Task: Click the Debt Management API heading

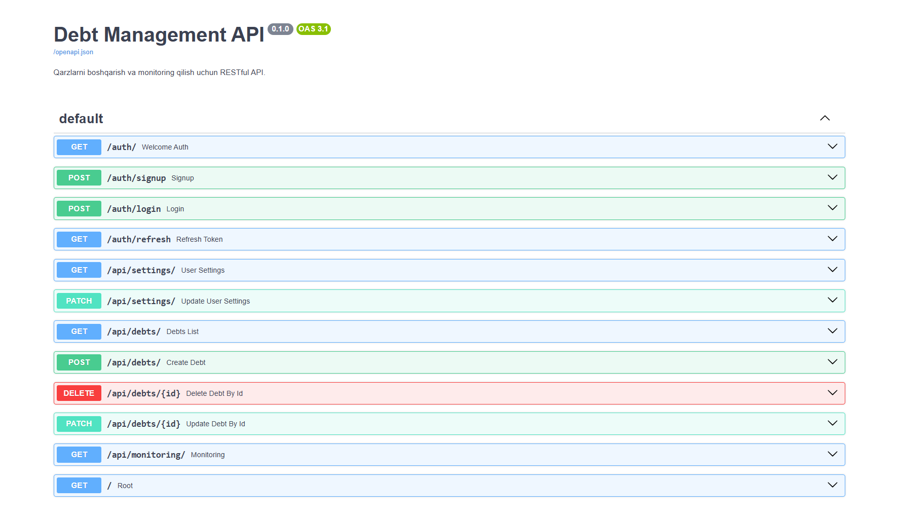Action: pyautogui.click(x=159, y=34)
